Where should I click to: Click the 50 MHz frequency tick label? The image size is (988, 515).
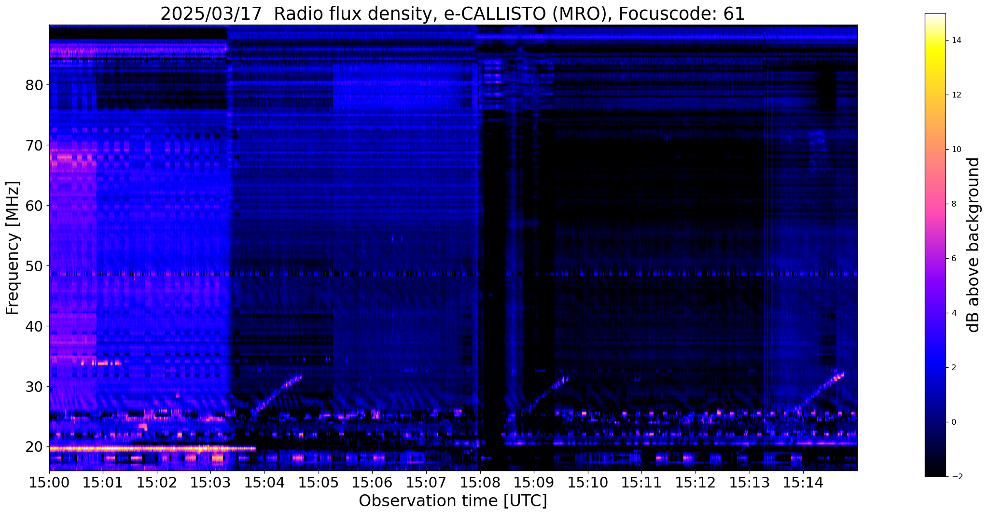tap(34, 266)
